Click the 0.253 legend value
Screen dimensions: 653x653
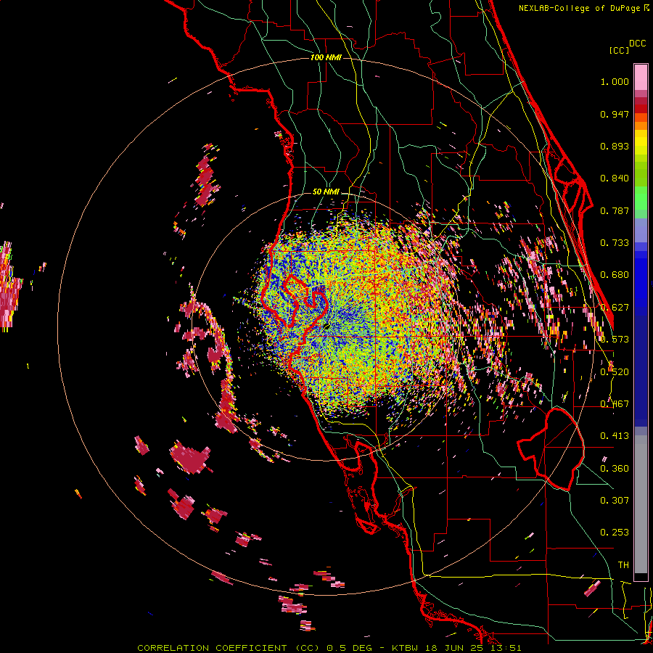[615, 533]
